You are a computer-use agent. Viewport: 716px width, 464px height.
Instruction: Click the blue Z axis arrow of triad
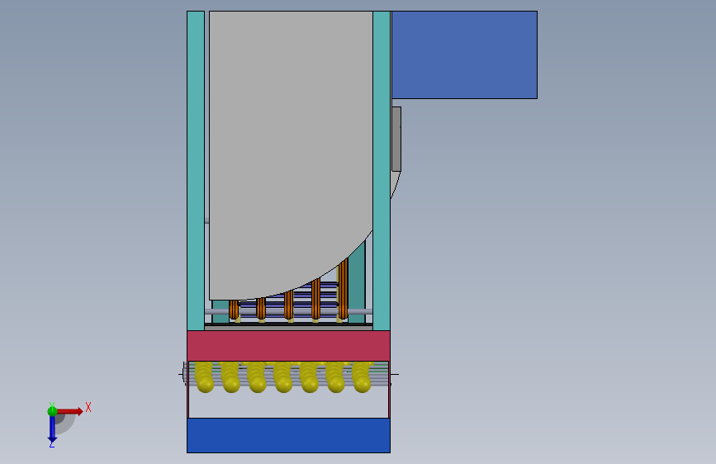tap(52, 429)
